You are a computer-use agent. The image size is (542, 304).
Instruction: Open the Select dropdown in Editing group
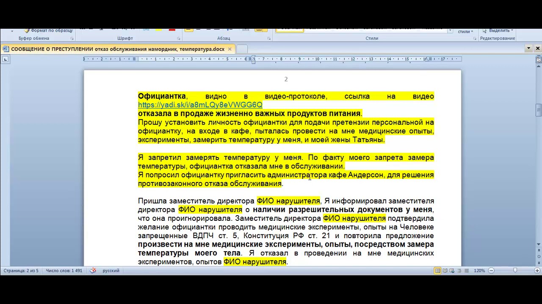(498, 30)
